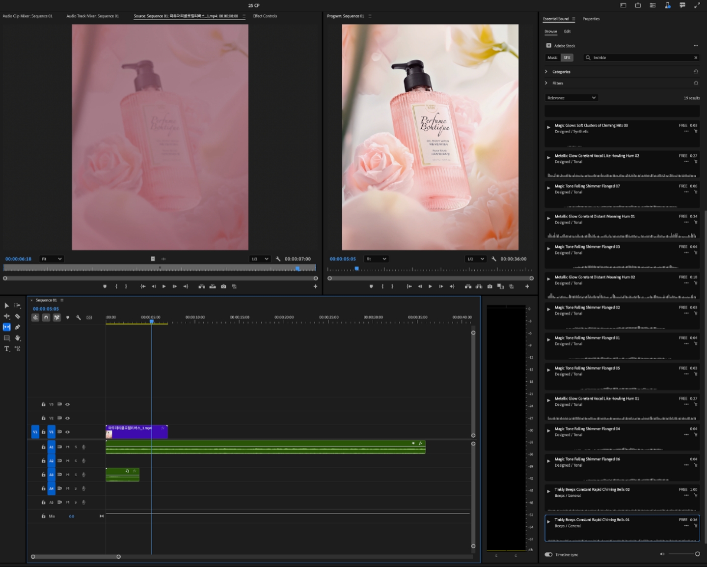Viewport: 707px width, 567px height.
Task: Select the Music filter button
Action: tap(552, 57)
